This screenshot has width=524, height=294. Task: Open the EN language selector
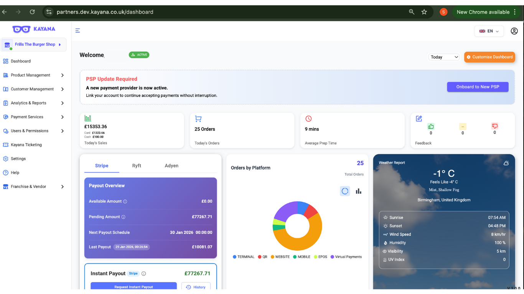(x=489, y=31)
